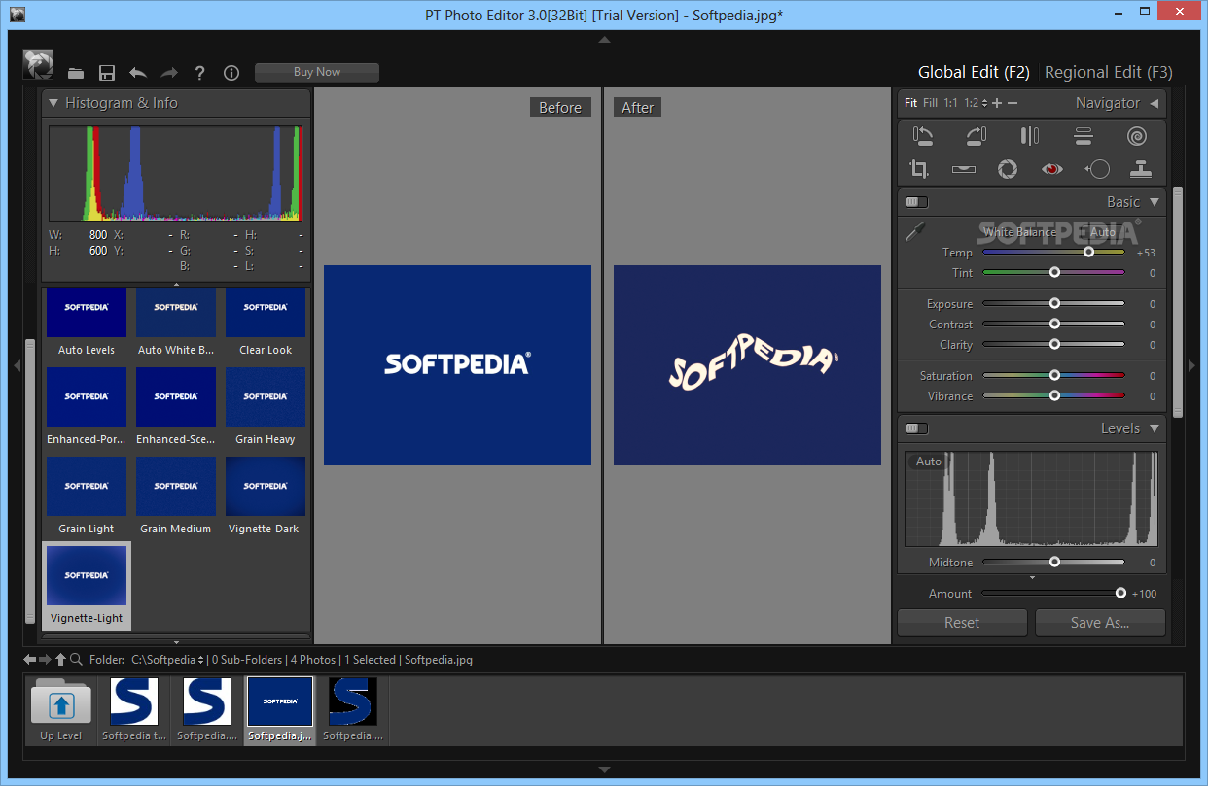Flip the image horizontally
Viewport: 1208px width, 786px height.
coord(1030,136)
